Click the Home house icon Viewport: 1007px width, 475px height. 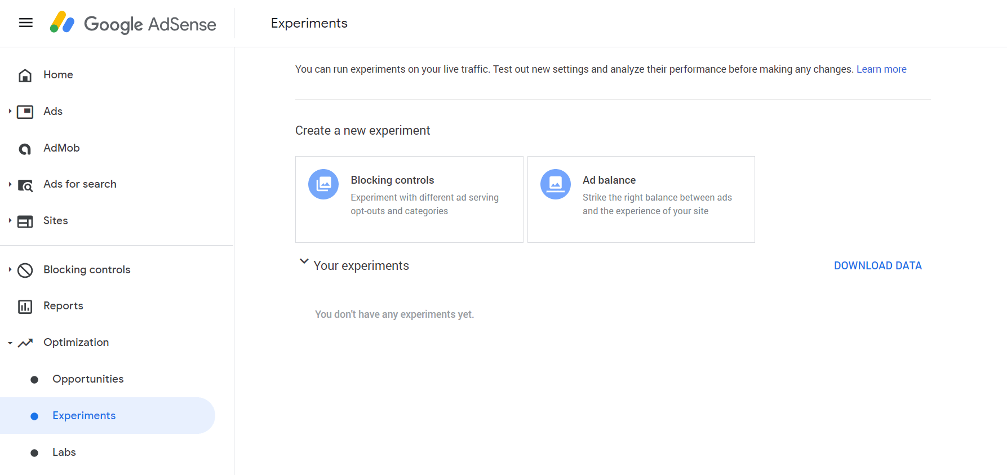point(25,76)
